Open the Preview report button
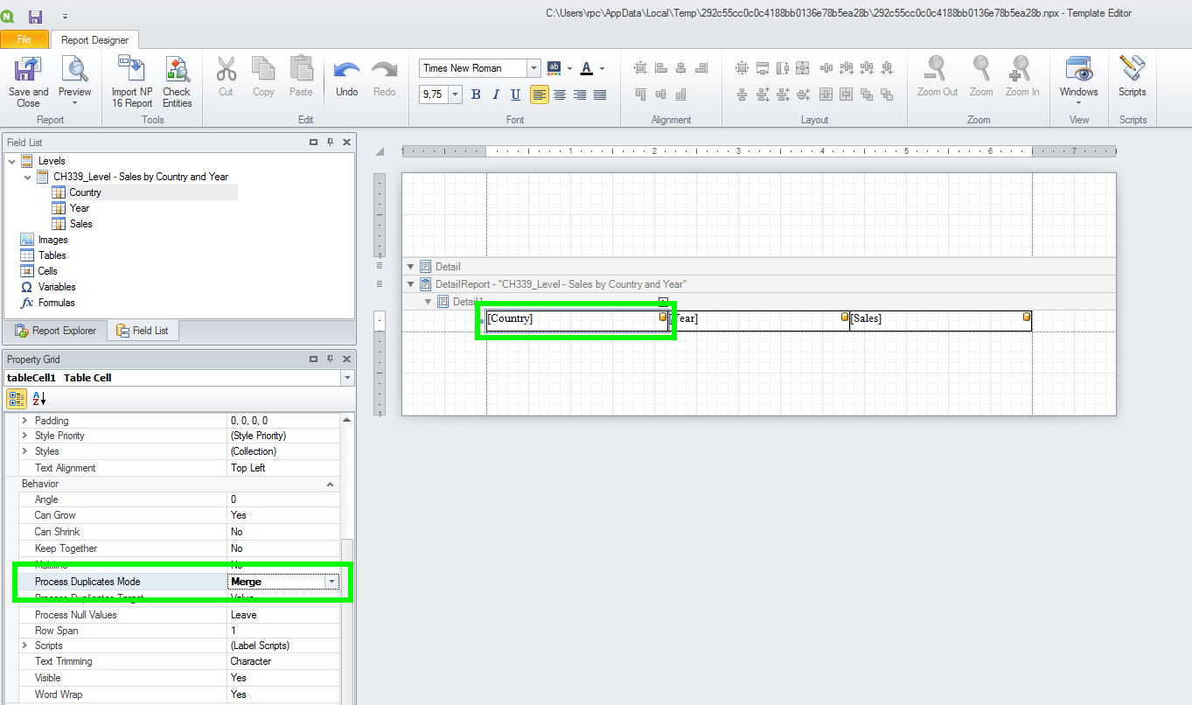1192x705 pixels. (x=75, y=81)
